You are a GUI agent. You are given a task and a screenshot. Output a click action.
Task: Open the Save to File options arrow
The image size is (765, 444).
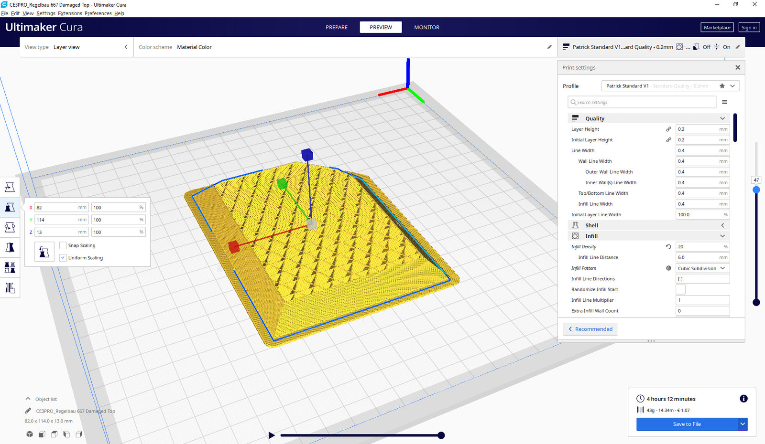[x=743, y=424]
